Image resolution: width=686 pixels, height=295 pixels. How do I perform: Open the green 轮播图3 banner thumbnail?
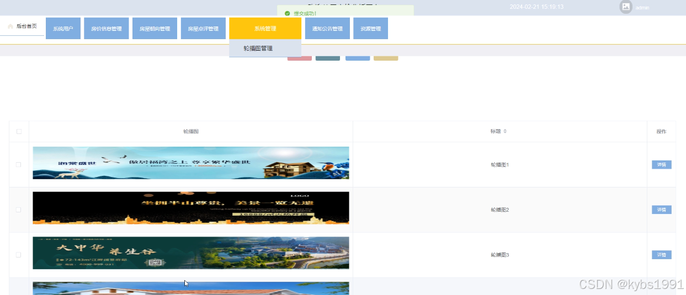click(x=191, y=253)
